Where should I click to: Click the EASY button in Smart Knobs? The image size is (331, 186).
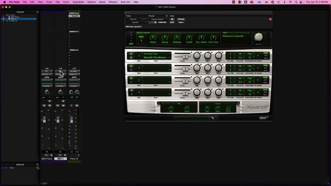pyautogui.click(x=131, y=44)
